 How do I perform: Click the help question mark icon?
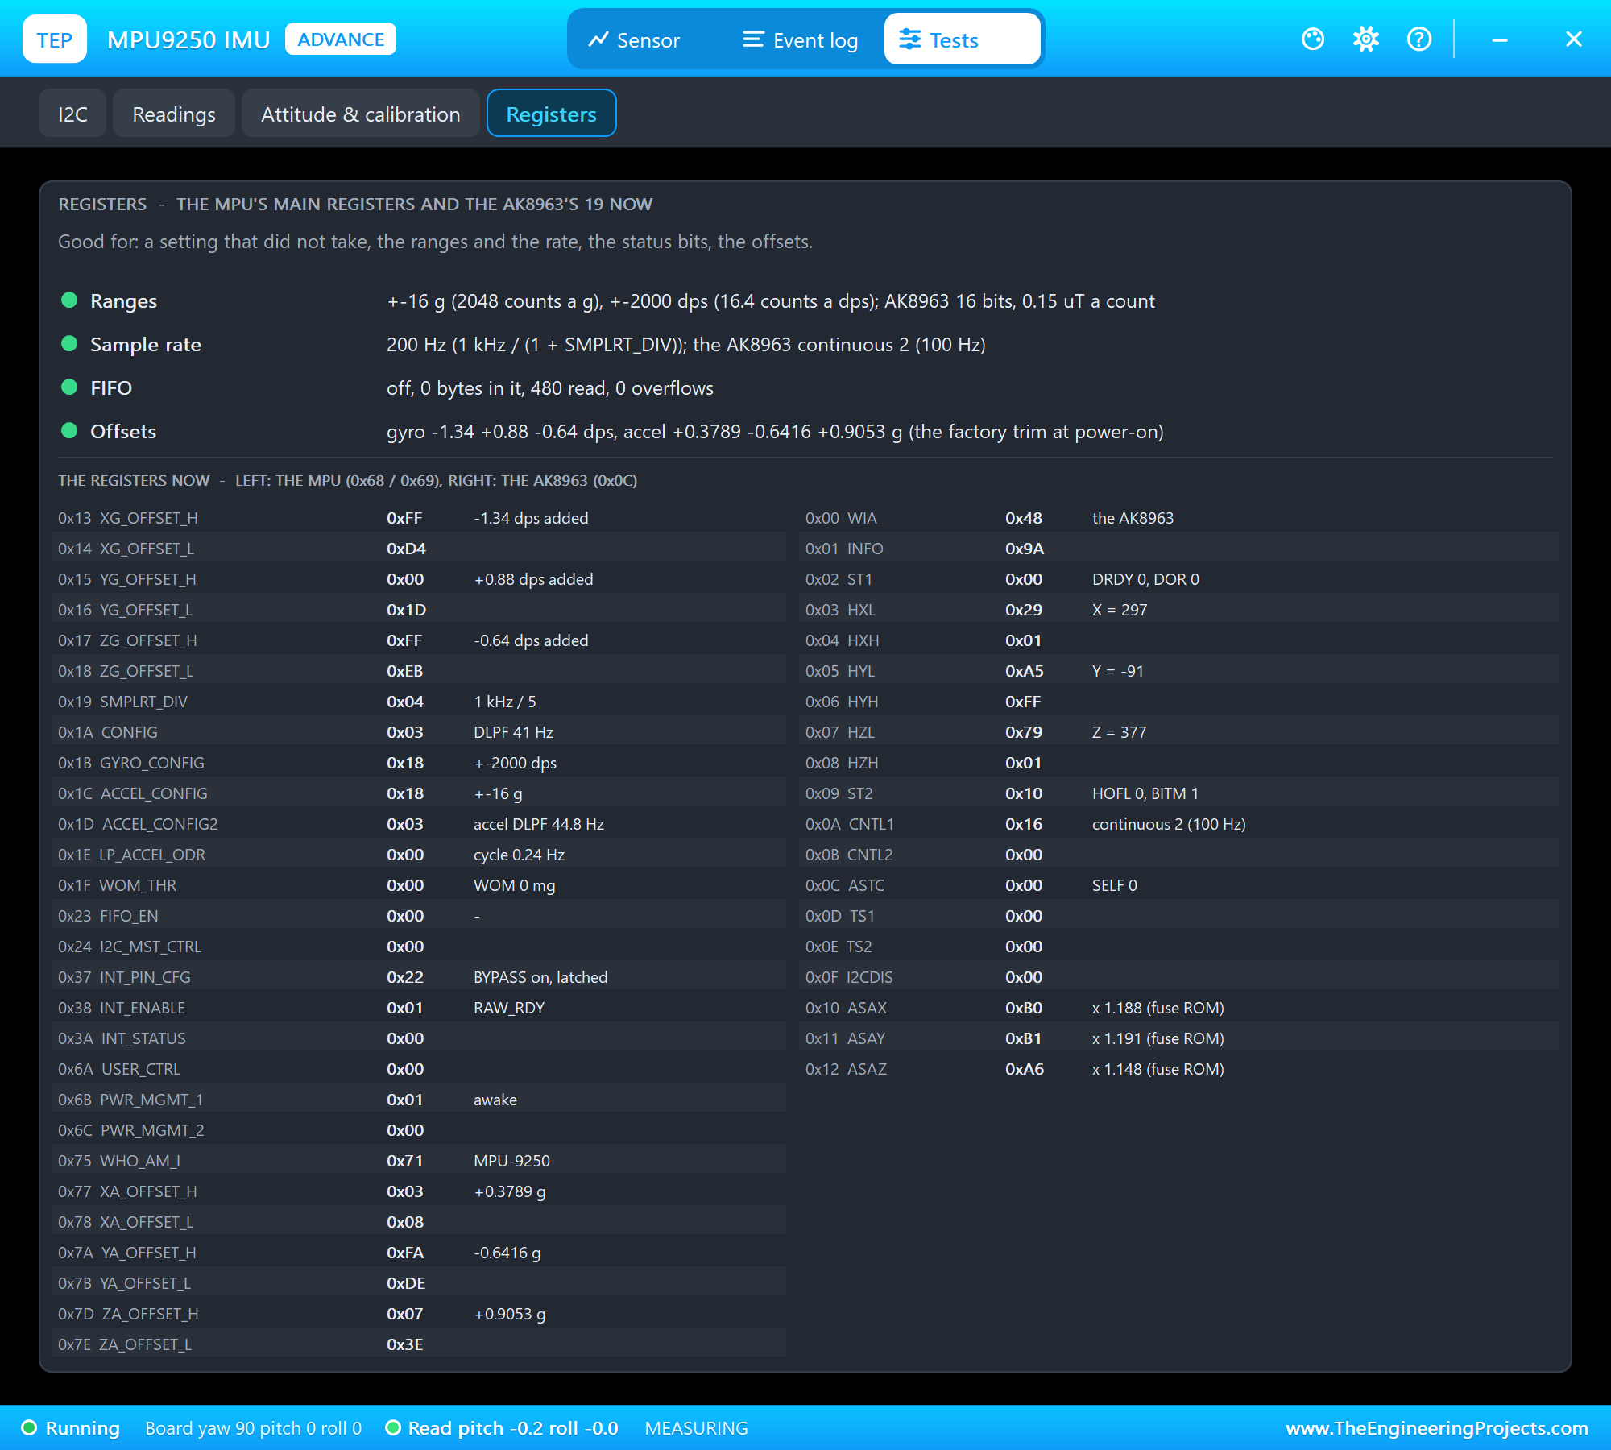[x=1419, y=39]
